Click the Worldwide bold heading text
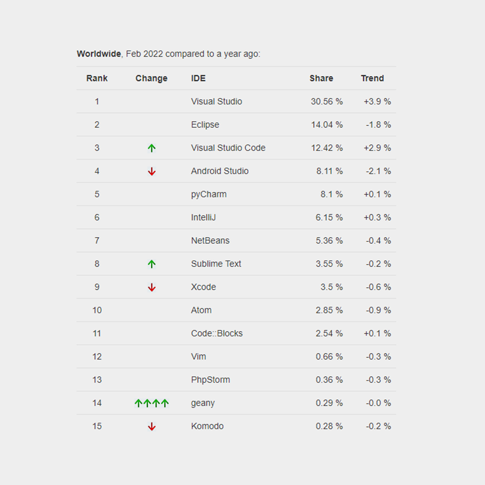The image size is (485, 485). click(99, 54)
